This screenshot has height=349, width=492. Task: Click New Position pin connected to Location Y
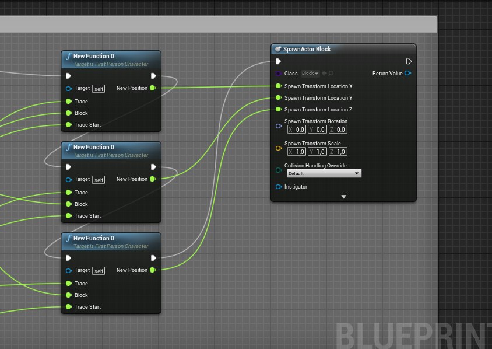[153, 179]
